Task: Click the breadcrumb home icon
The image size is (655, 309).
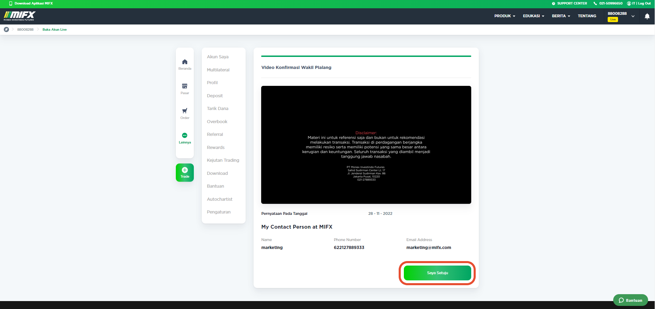Action: [6, 30]
